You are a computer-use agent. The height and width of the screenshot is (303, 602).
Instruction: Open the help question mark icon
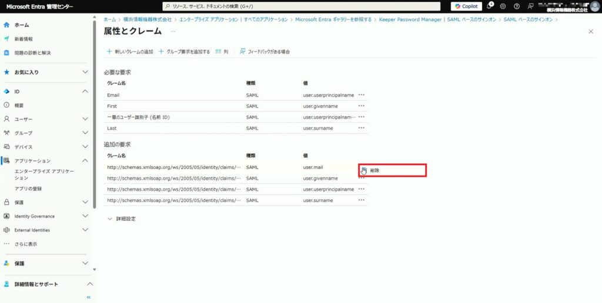517,6
